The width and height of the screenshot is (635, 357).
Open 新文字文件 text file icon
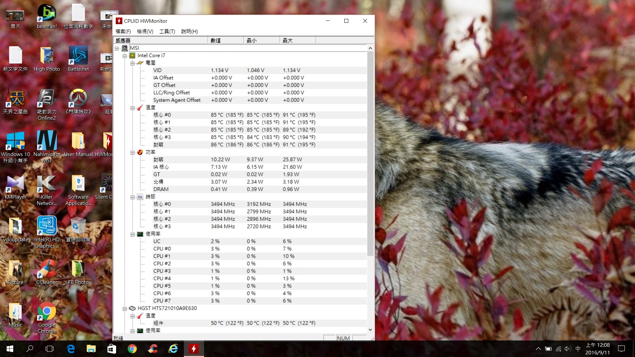pyautogui.click(x=15, y=59)
